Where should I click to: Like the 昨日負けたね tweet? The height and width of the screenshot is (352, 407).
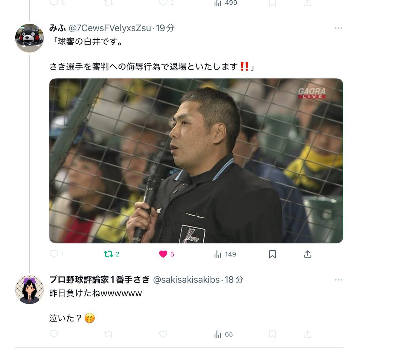tap(163, 334)
